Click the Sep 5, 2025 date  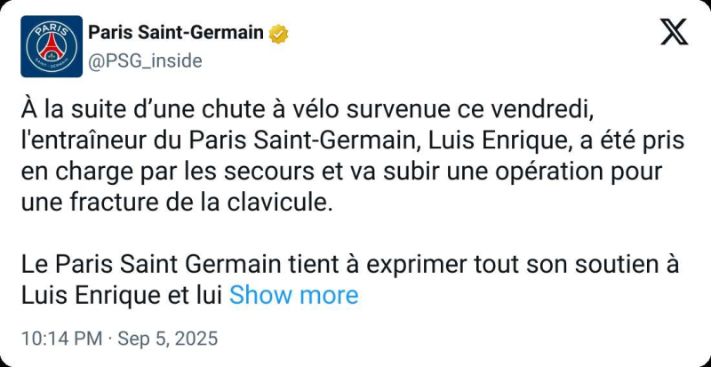[x=169, y=339]
